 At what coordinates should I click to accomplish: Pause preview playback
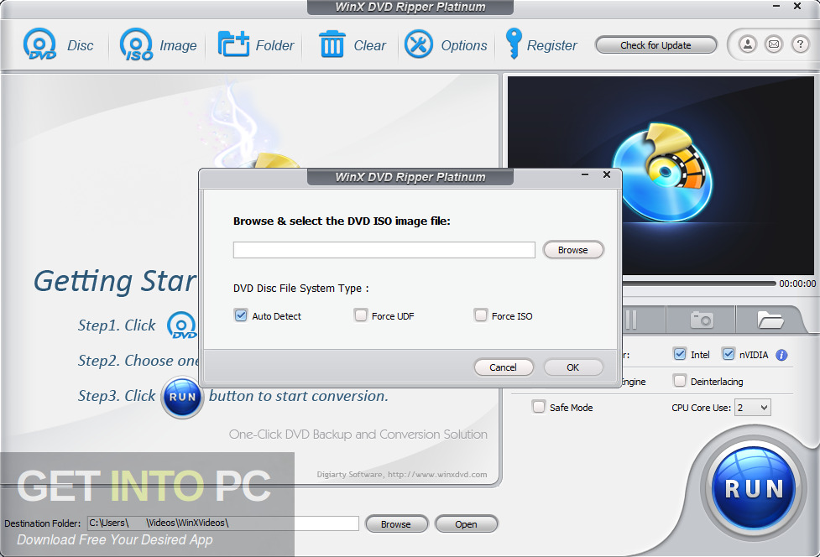pos(631,320)
